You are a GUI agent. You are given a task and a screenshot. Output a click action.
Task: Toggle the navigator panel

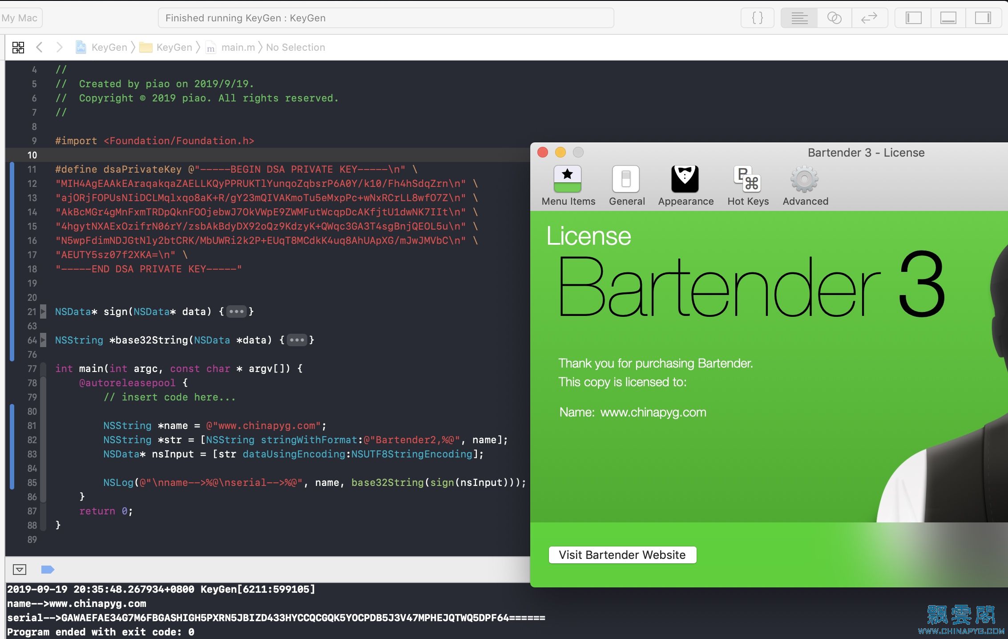click(x=913, y=18)
